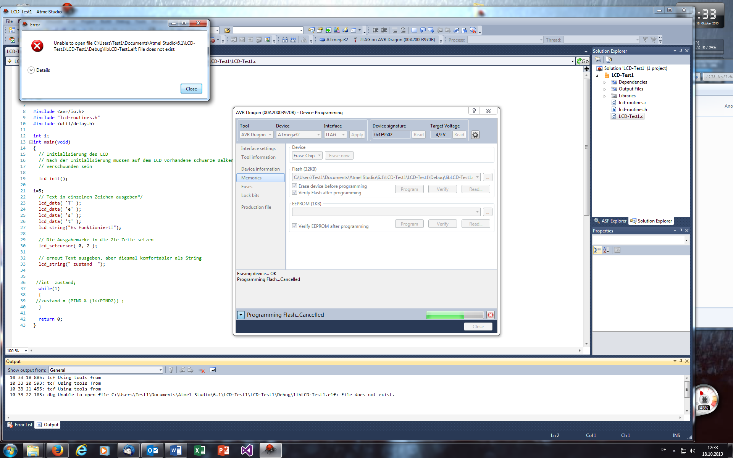Click Show All Files icon in Solution Explorer
The image size is (733, 458).
[609, 60]
